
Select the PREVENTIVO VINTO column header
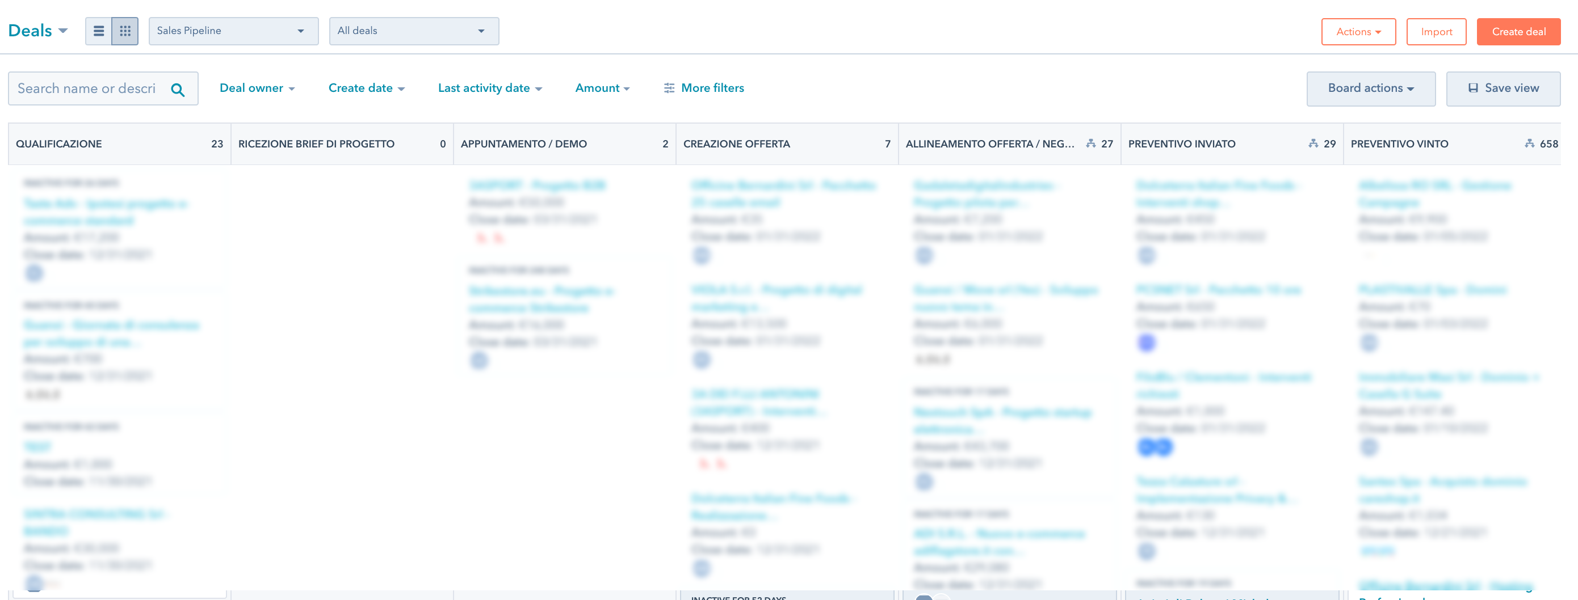point(1452,144)
